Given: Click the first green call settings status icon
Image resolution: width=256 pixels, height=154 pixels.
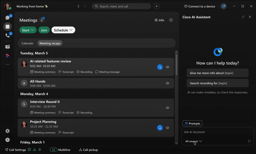Looking at the screenshot, I should pyautogui.click(x=29, y=150).
